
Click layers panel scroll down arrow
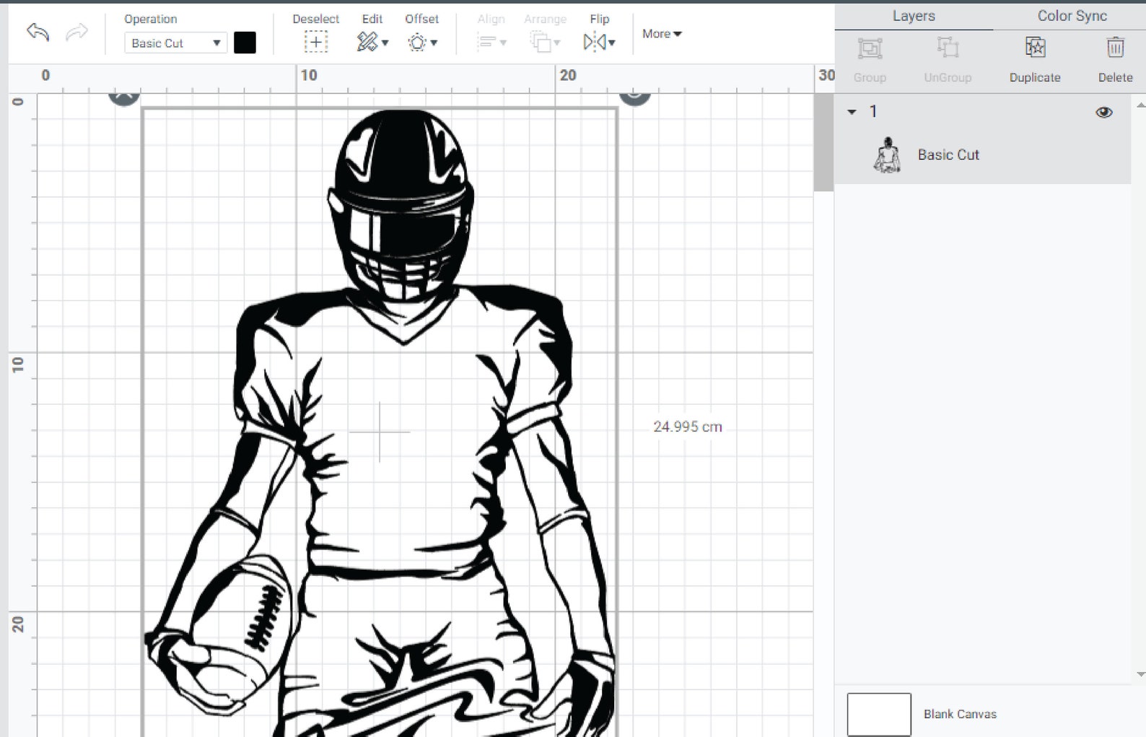[x=1140, y=675]
